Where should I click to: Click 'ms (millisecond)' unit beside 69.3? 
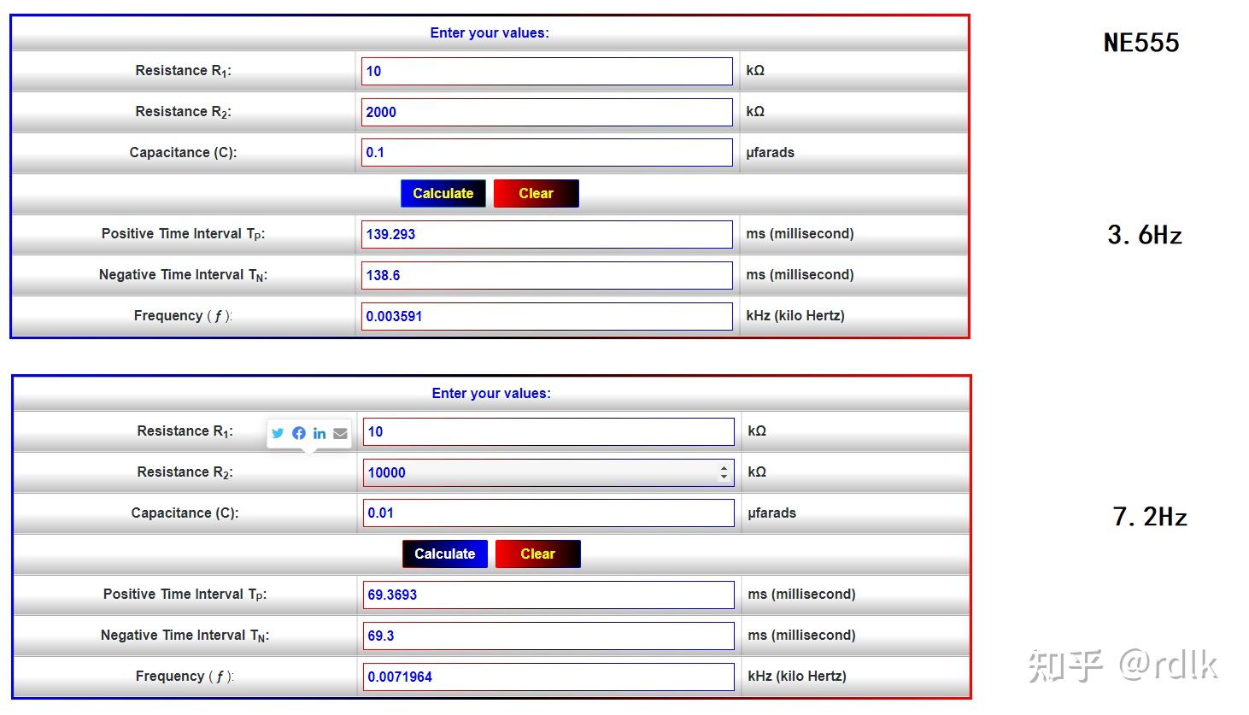[x=802, y=636]
